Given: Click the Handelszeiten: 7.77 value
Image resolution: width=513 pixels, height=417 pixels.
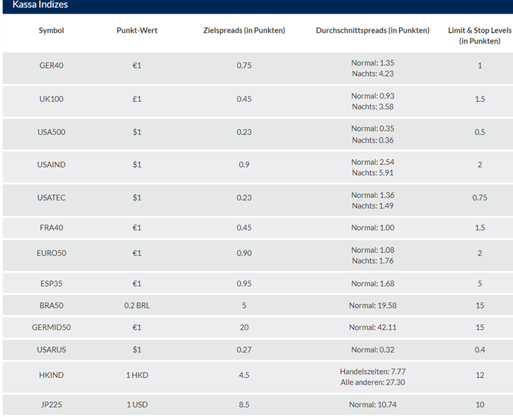Looking at the screenshot, I should click(372, 371).
